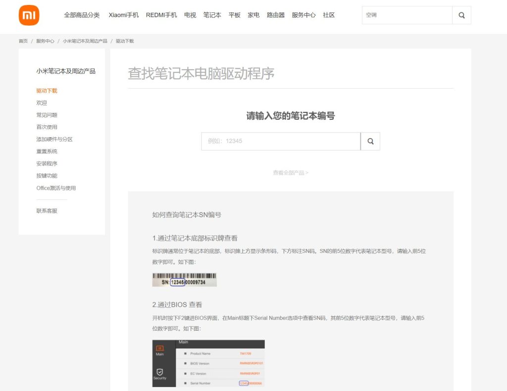The image size is (507, 391).
Task: Open Xiaomi手机 navigation item
Action: point(123,15)
